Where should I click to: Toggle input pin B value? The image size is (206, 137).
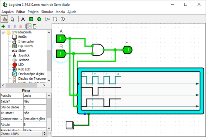click(x=61, y=54)
